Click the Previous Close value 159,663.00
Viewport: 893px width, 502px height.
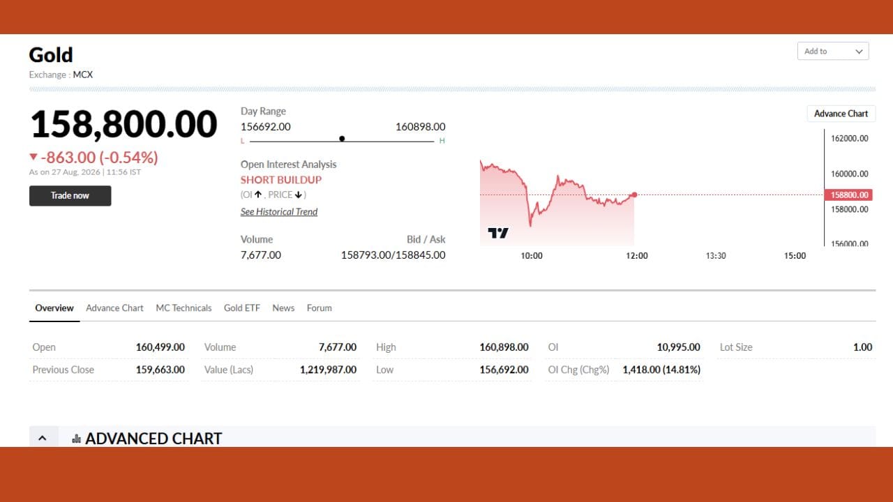[x=160, y=370]
